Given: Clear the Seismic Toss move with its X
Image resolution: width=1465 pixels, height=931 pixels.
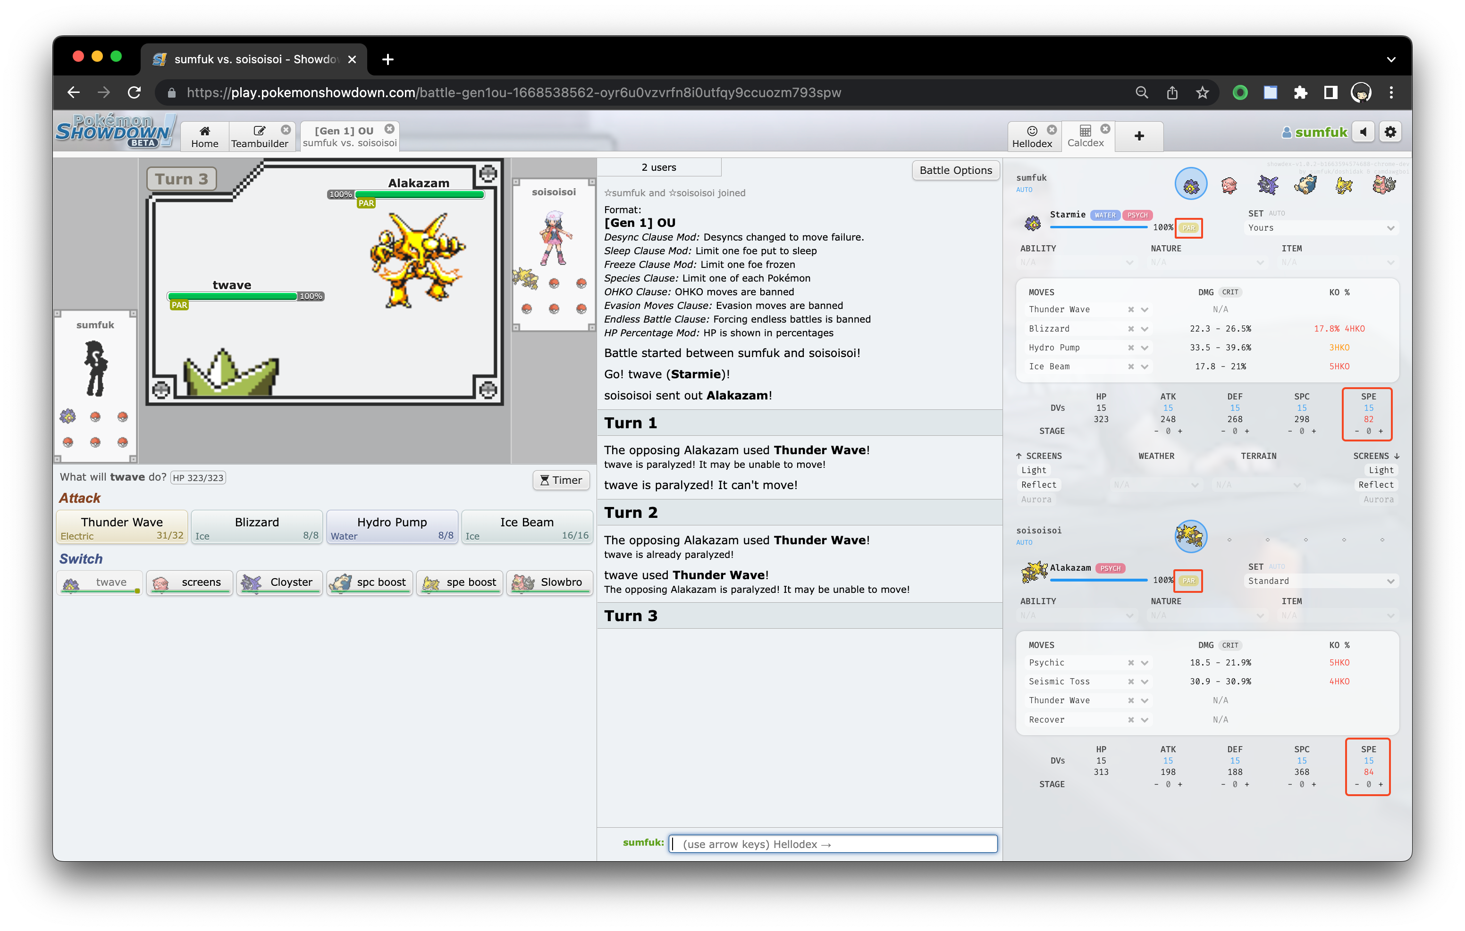Looking at the screenshot, I should (x=1130, y=682).
